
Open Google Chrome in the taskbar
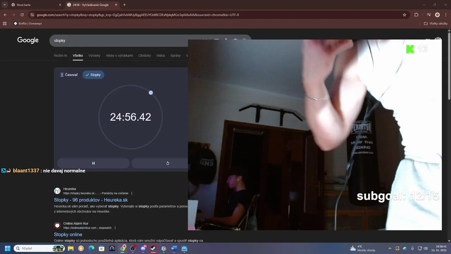point(122,248)
